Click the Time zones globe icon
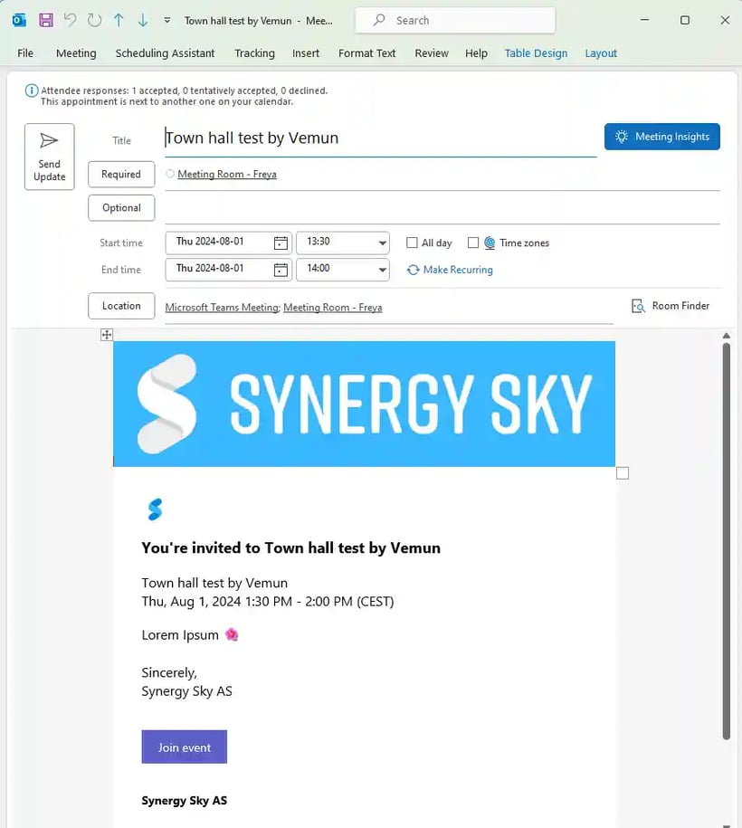 (x=490, y=243)
